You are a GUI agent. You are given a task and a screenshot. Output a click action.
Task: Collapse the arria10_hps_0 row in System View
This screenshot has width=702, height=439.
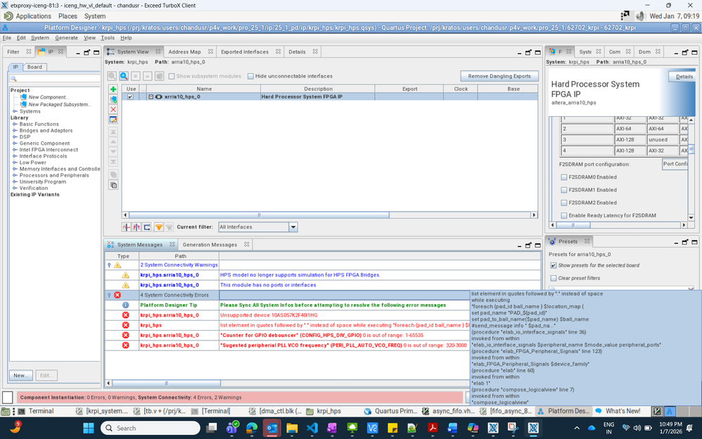pos(151,97)
